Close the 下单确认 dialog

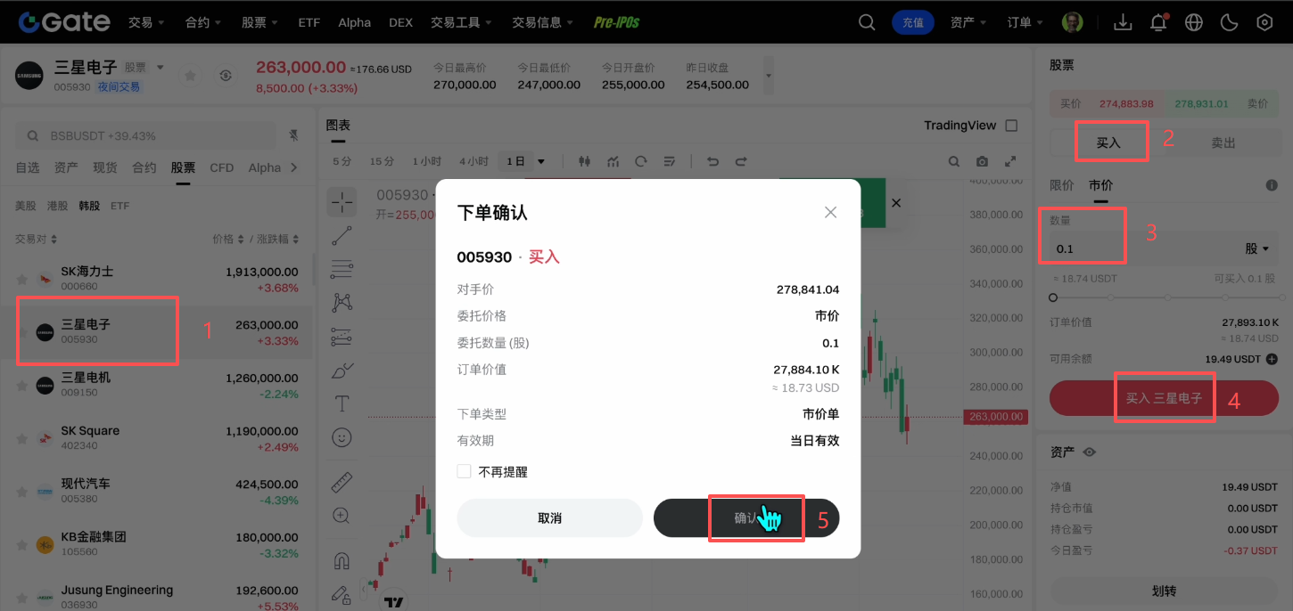[830, 212]
